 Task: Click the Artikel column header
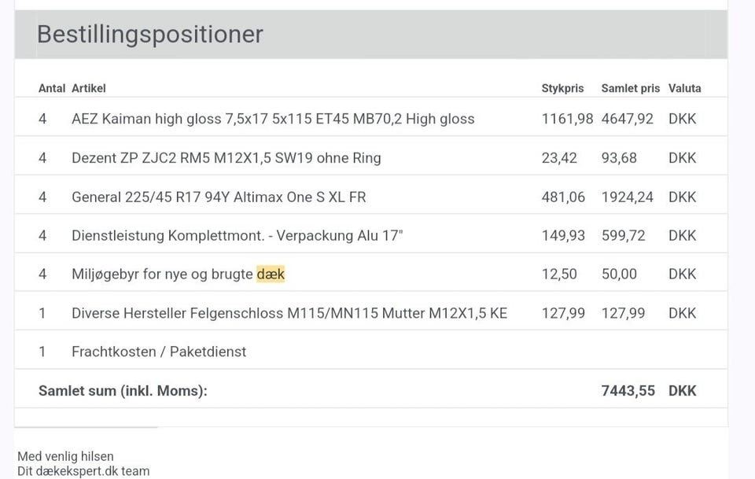tap(88, 88)
